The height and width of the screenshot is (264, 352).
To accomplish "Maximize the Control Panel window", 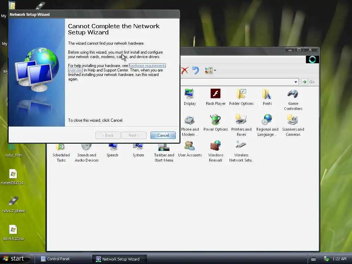I will point(299,49).
